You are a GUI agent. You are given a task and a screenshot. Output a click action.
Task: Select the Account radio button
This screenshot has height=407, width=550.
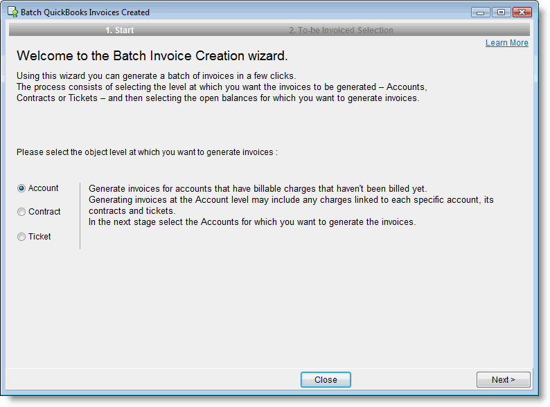(x=21, y=188)
